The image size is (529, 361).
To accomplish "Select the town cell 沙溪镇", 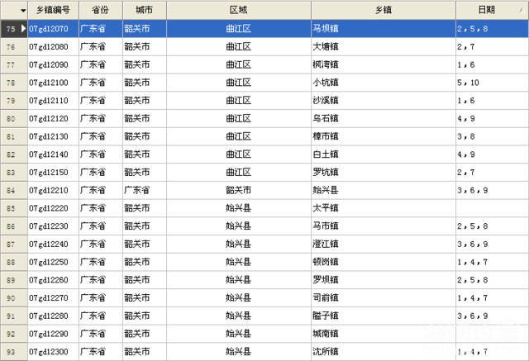I will (x=384, y=101).
